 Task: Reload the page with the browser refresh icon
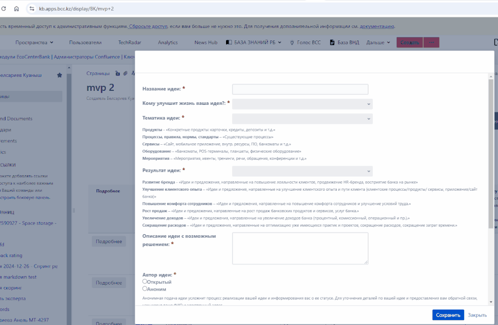point(3,8)
